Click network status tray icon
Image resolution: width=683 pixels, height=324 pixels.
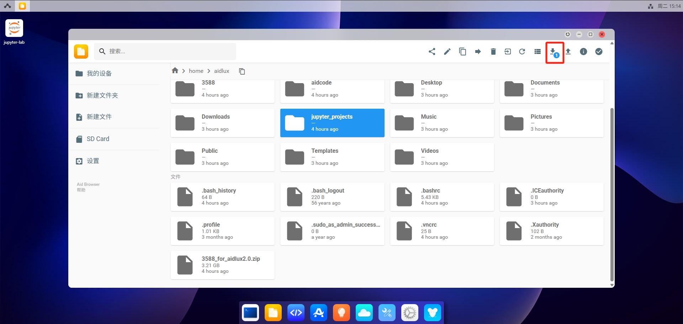pyautogui.click(x=651, y=6)
